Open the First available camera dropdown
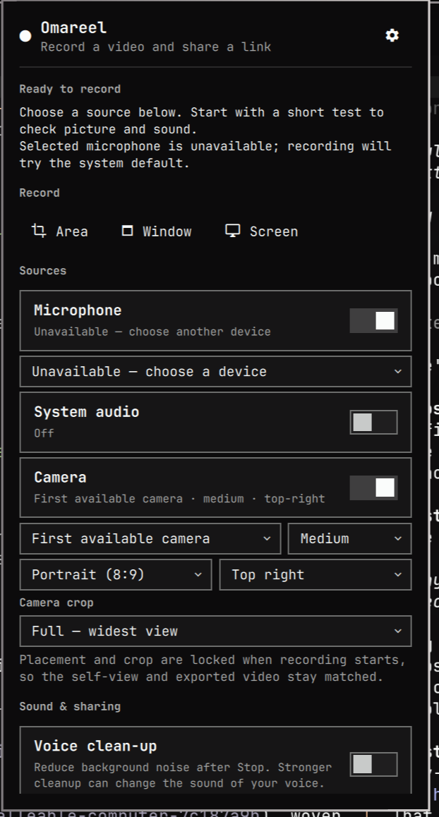 (x=150, y=539)
